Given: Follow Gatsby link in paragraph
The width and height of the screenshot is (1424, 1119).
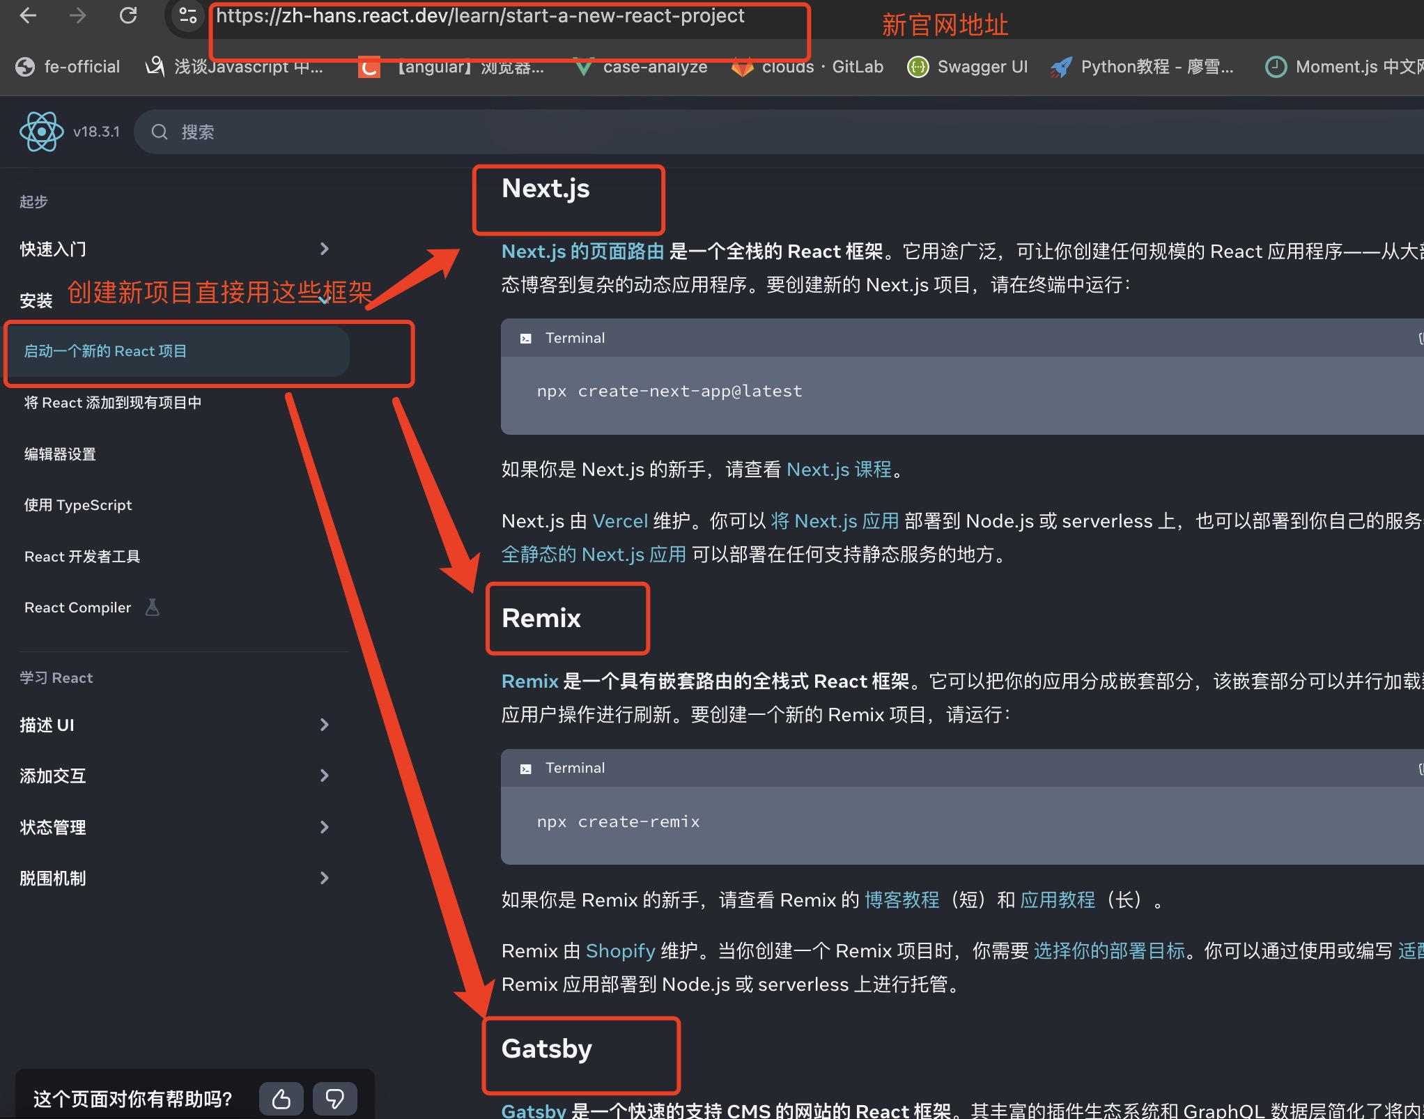Looking at the screenshot, I should coord(534,1111).
